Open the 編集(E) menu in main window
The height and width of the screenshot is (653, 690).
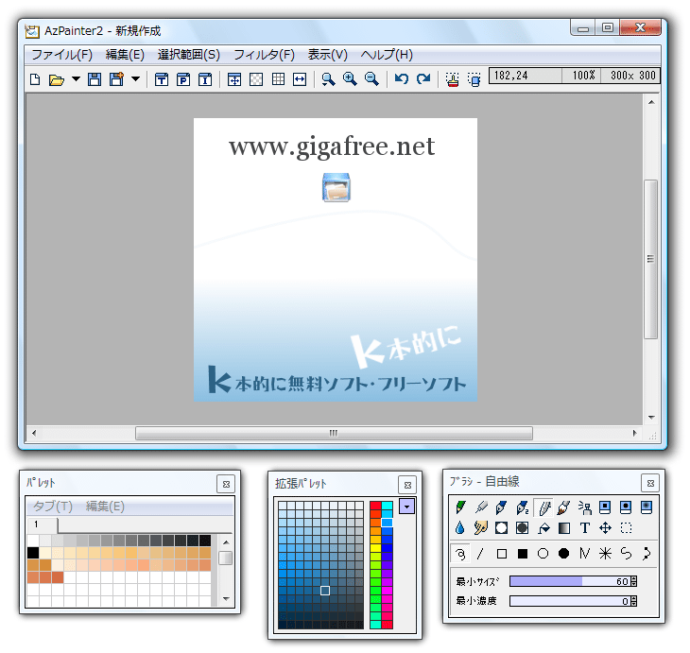pyautogui.click(x=125, y=55)
